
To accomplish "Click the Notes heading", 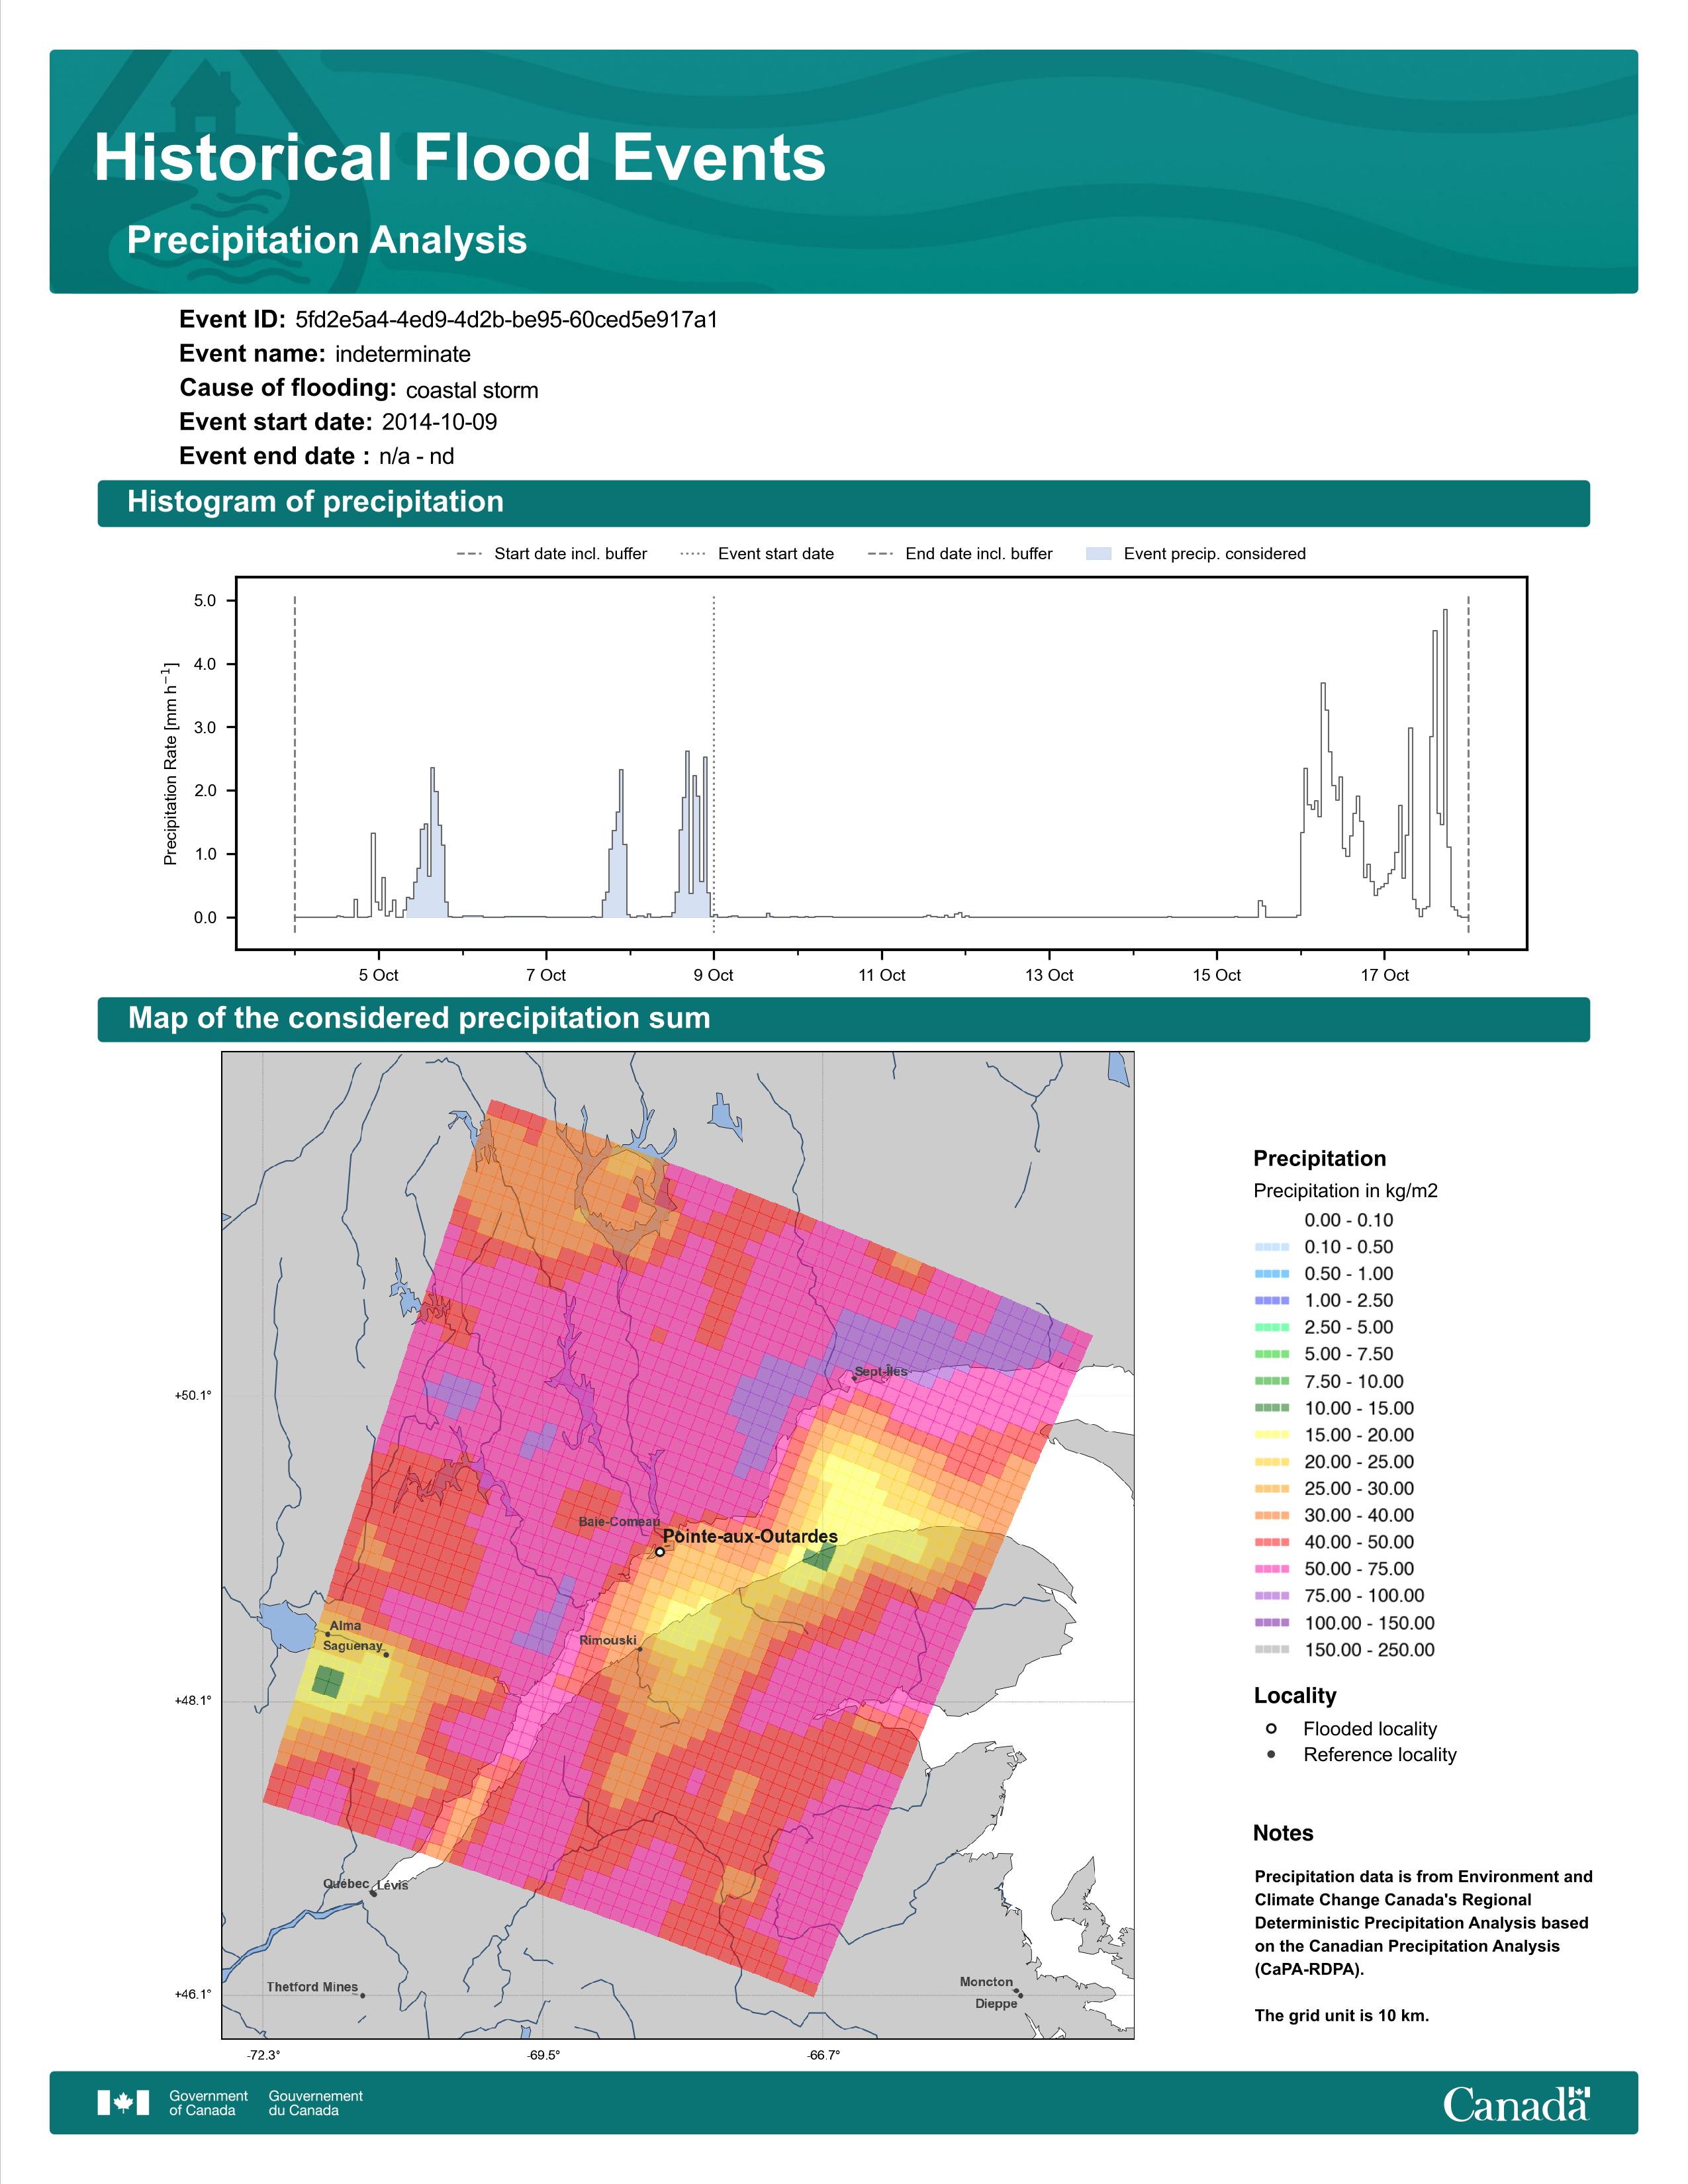I will [x=1283, y=1833].
